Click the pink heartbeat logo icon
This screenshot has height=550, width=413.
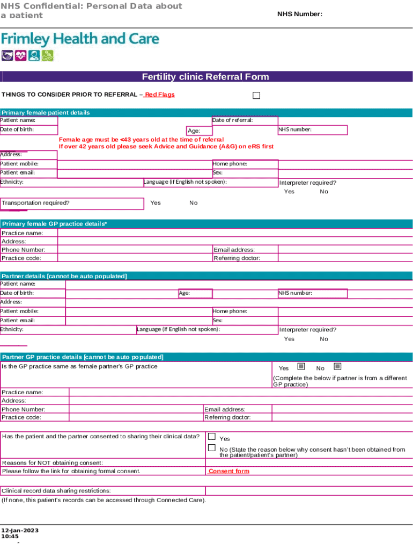pos(21,55)
